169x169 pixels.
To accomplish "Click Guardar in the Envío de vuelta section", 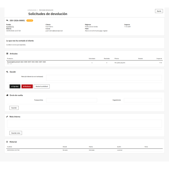I will [x=14, y=108].
